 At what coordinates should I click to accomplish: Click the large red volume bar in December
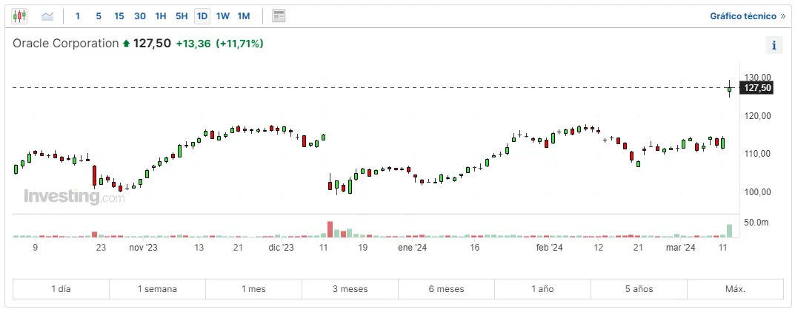click(x=330, y=229)
